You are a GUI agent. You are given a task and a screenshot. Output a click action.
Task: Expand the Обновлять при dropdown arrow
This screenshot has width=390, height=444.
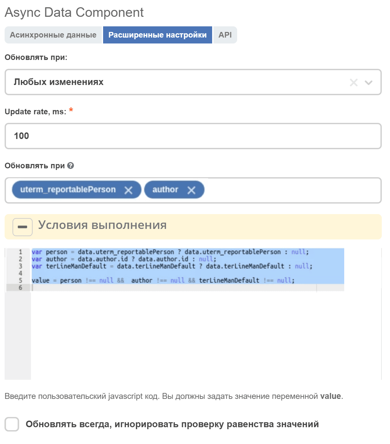369,82
